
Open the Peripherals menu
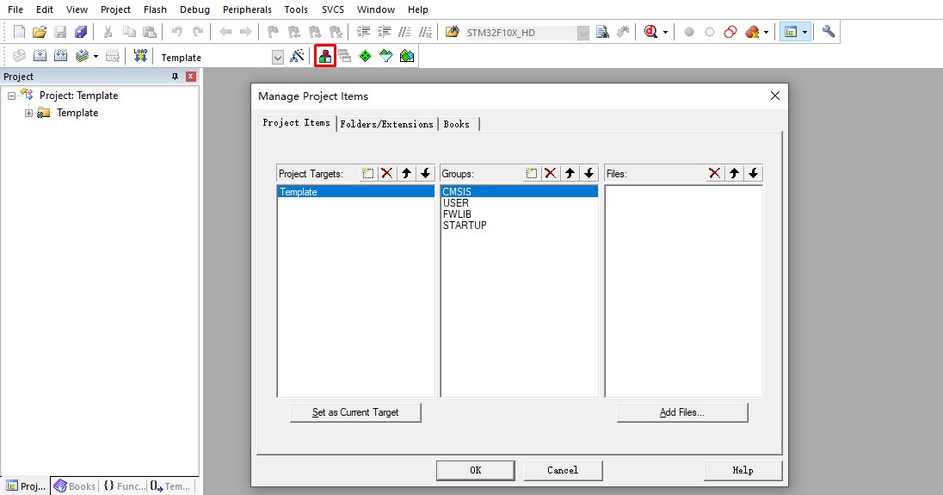pyautogui.click(x=247, y=9)
